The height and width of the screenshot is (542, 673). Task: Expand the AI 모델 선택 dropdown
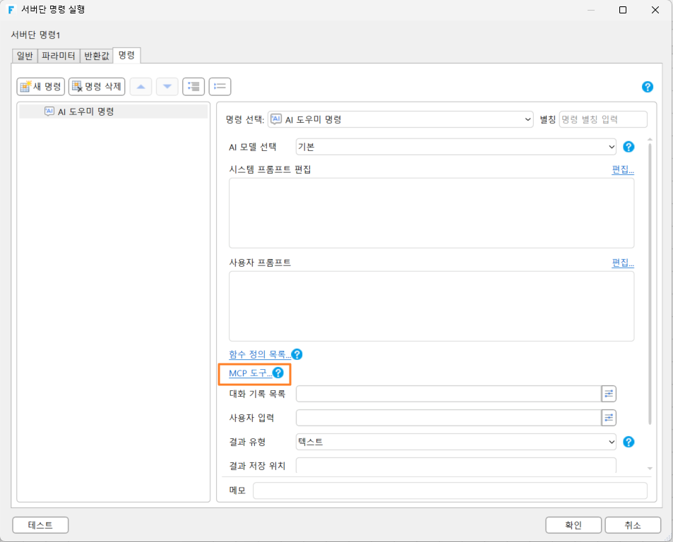coord(455,147)
